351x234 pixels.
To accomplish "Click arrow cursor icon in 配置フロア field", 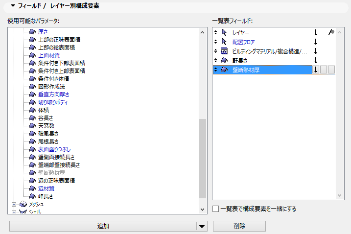I will click(224, 42).
